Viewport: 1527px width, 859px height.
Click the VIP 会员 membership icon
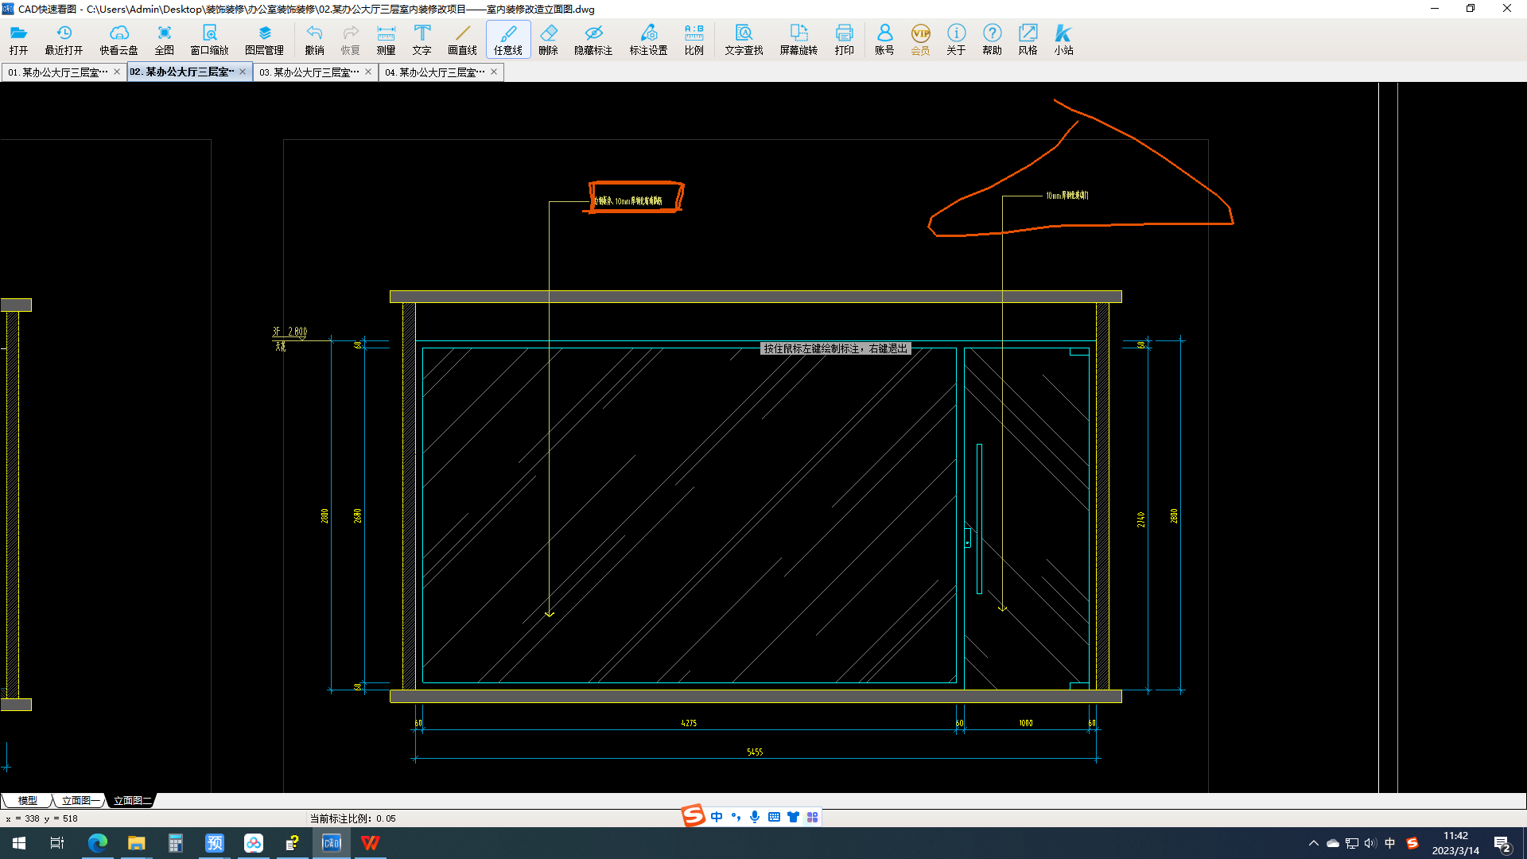coord(920,40)
